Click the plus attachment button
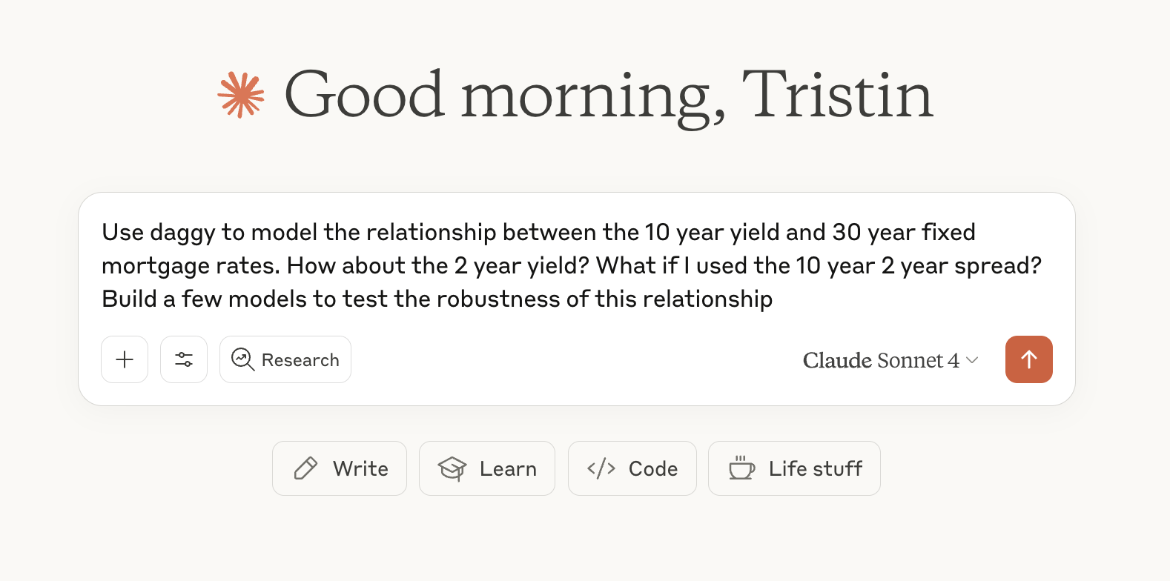 coord(125,359)
